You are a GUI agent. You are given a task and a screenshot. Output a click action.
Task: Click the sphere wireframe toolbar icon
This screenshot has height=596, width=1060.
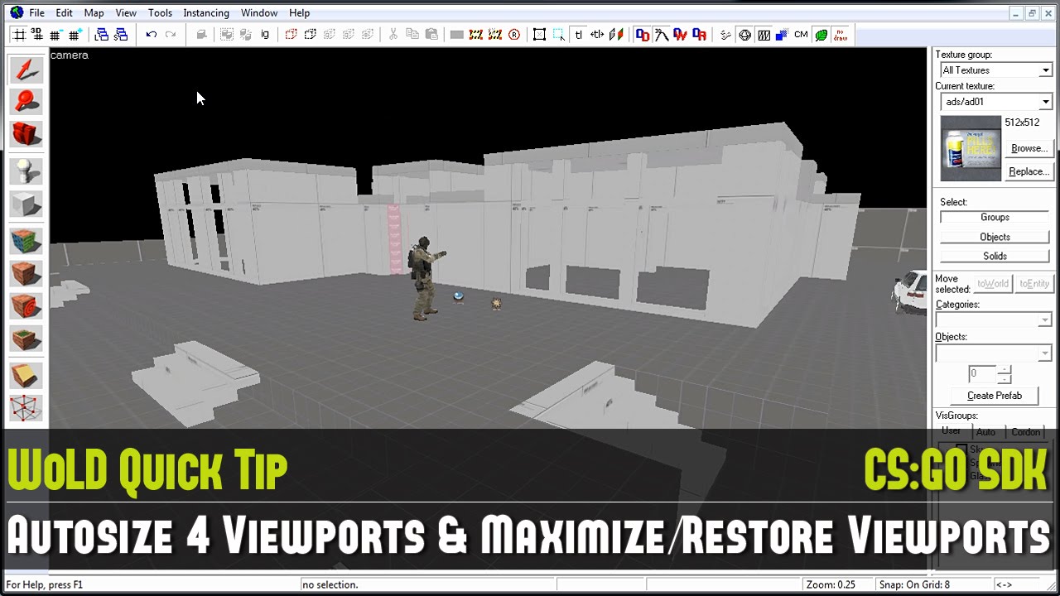tap(744, 35)
